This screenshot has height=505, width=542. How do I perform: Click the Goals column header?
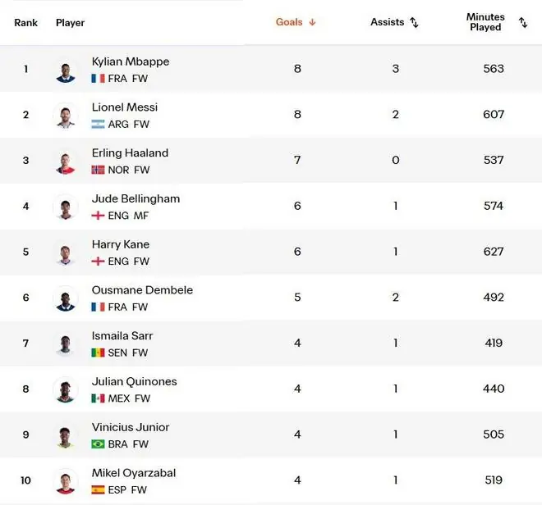289,22
